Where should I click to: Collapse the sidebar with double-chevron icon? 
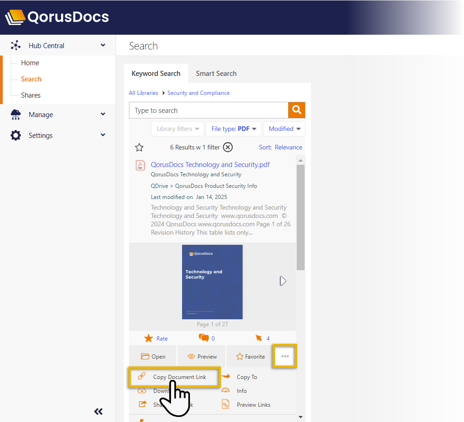coord(98,411)
